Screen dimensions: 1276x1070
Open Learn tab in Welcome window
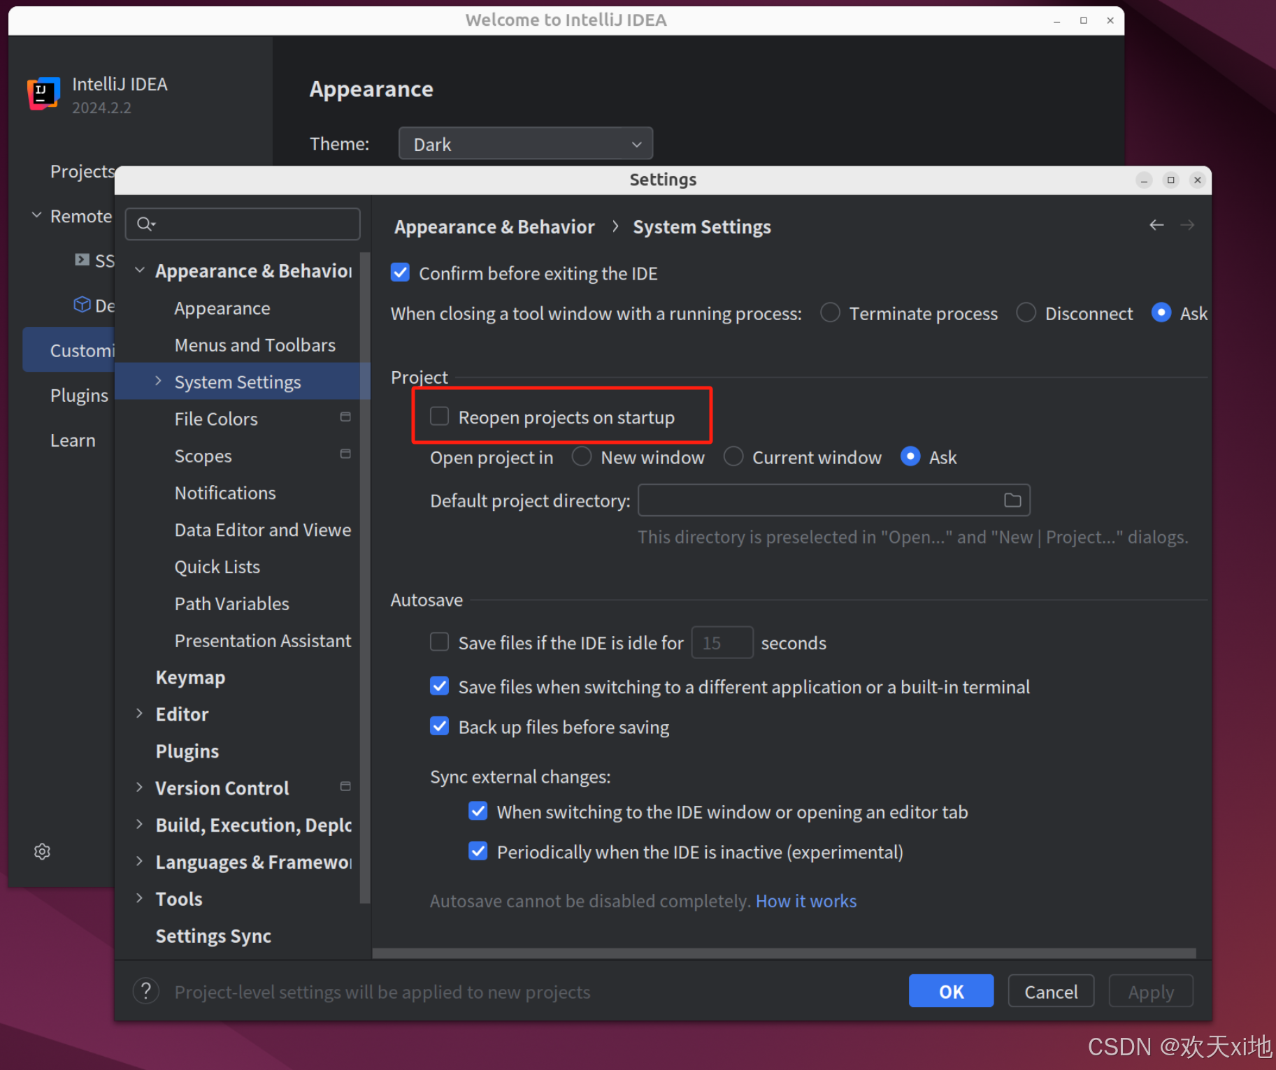73,440
